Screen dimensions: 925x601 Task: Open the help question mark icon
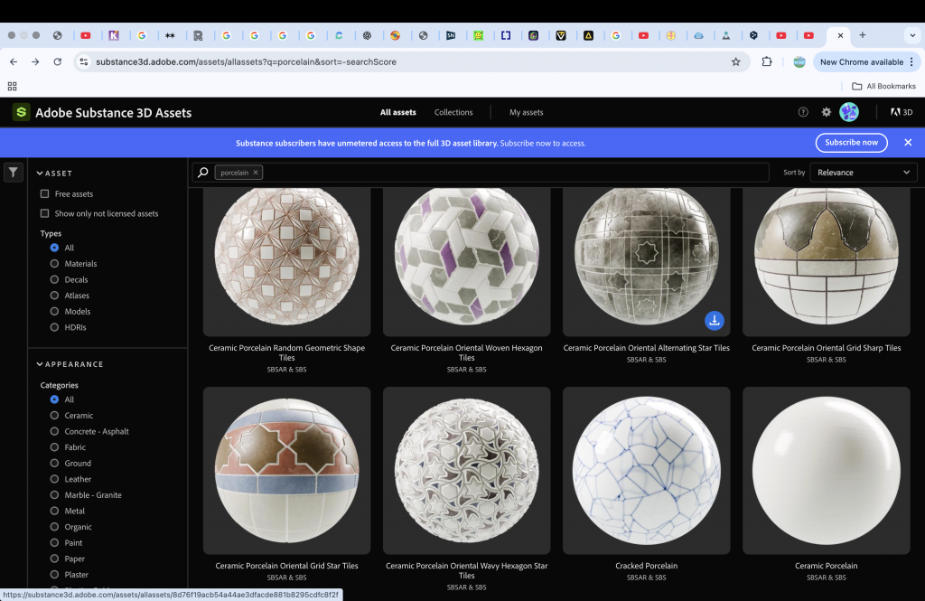tap(803, 112)
